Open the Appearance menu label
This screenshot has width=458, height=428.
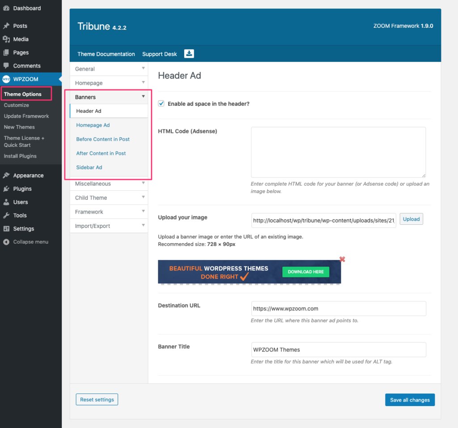click(28, 175)
